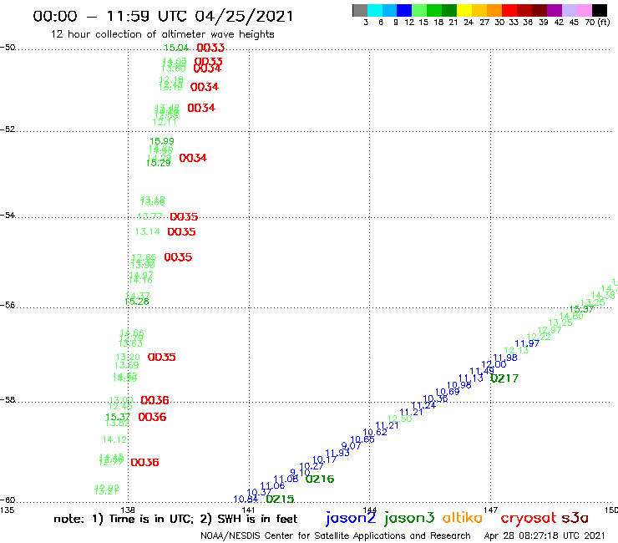This screenshot has width=618, height=543.
Task: Click the time stamp '0034' beside 15.29
Action: pyautogui.click(x=193, y=158)
